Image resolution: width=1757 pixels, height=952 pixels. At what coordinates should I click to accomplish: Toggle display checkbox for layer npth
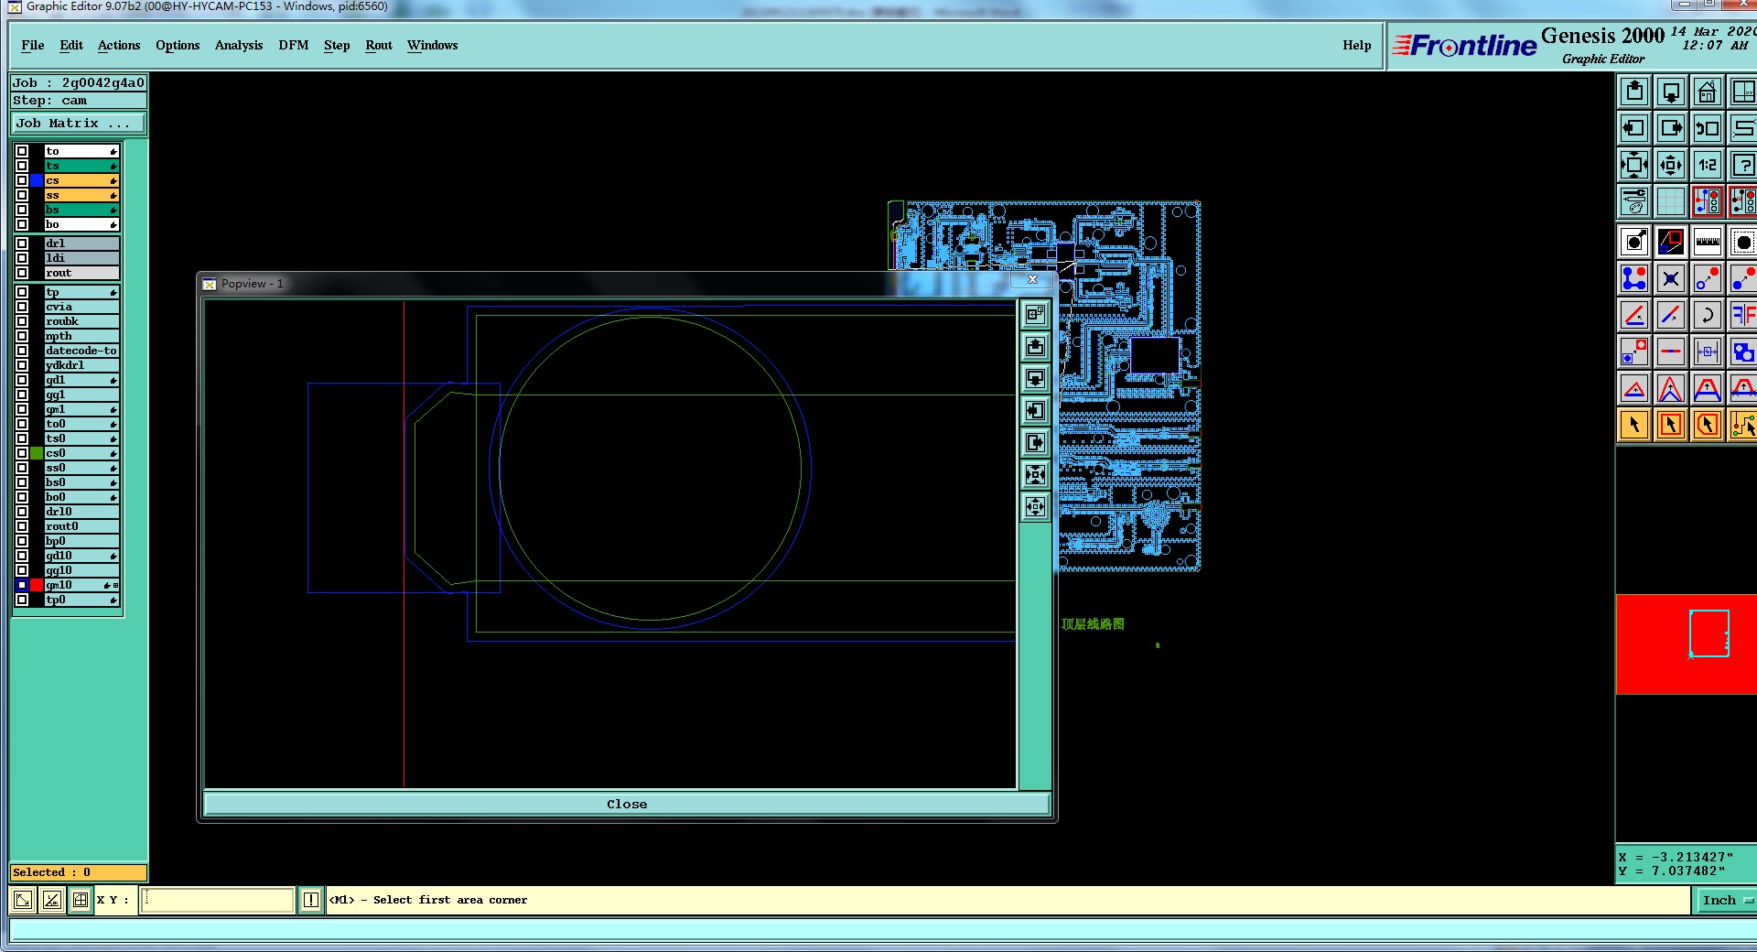click(22, 336)
